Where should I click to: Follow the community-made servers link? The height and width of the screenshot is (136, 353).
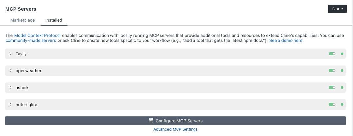[31, 41]
